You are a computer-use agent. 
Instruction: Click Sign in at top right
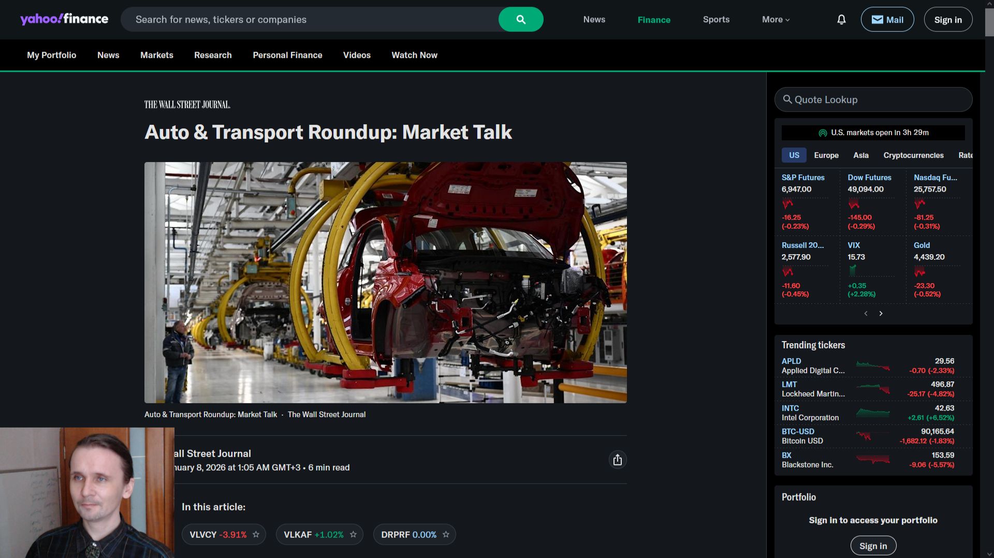948,20
